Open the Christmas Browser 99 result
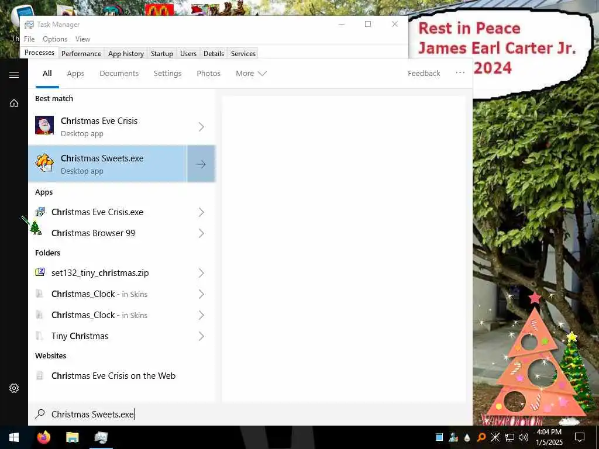Viewport: 599px width, 449px height. (122, 233)
